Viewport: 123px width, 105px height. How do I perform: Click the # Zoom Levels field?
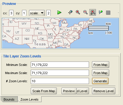[x=60, y=81]
